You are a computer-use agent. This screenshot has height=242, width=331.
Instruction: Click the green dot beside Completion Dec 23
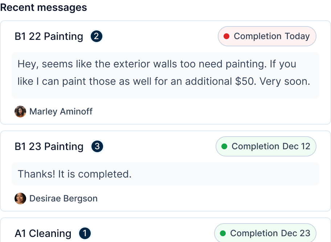coord(223,233)
